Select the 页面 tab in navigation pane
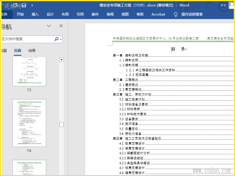Screen dimensions: 235x176 (x=18, y=51)
